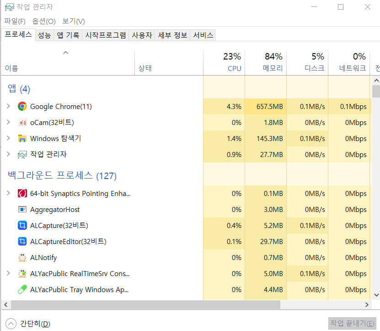Click the 145.3MB memory value

pyautogui.click(x=269, y=139)
